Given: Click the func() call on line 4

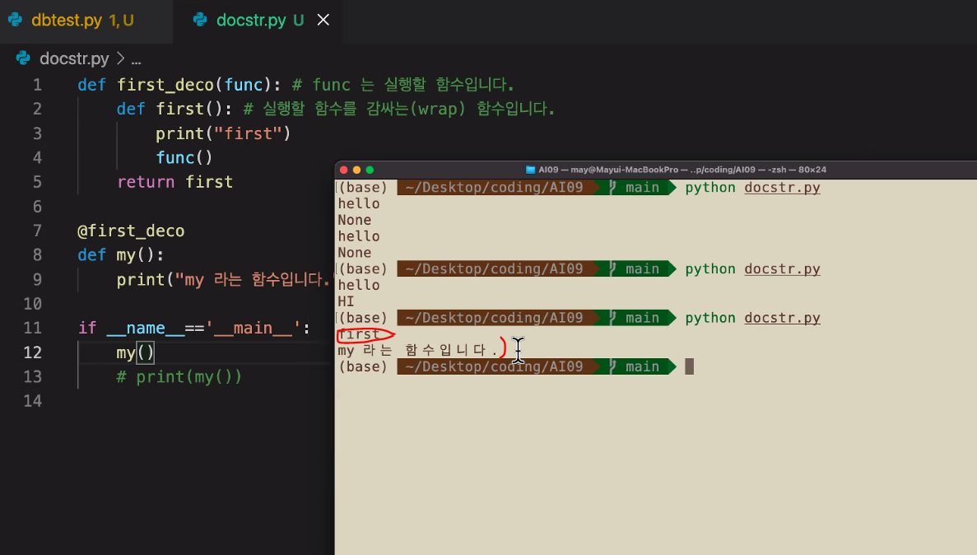Looking at the screenshot, I should point(184,158).
